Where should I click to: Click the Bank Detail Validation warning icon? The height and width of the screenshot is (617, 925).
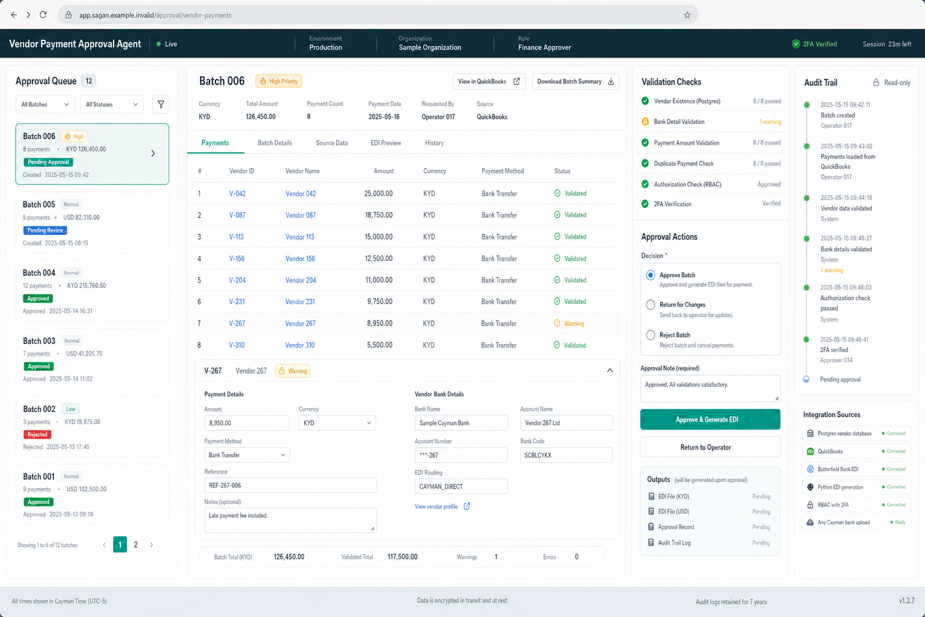[x=646, y=122]
